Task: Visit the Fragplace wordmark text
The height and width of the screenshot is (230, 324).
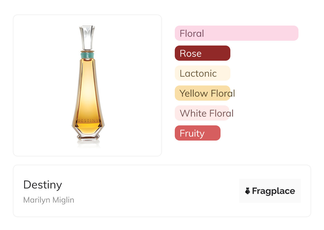Action: click(x=273, y=191)
